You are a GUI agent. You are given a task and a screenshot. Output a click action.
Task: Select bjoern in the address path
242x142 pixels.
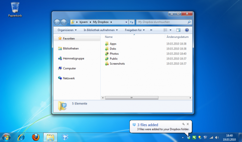pyautogui.click(x=84, y=22)
